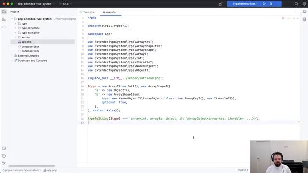The image size is (308, 173).
Task: Click the error indicator in editor
Action: coord(283,18)
